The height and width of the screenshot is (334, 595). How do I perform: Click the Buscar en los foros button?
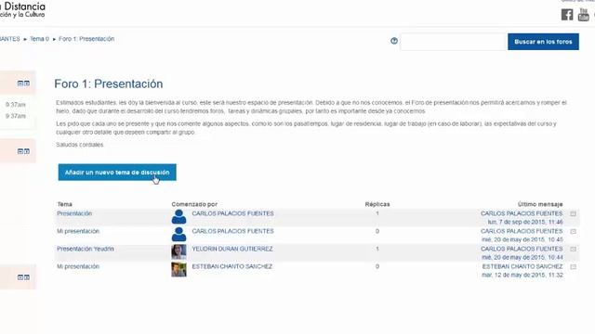pos(543,42)
